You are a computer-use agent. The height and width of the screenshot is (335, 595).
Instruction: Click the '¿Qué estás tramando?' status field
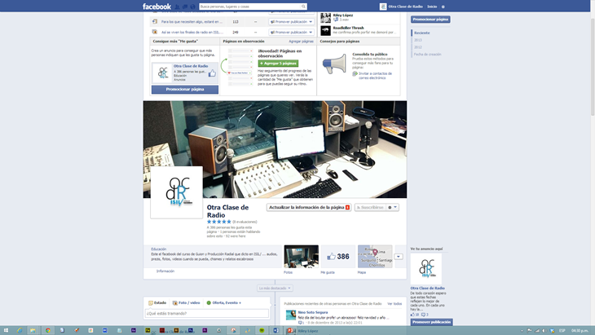tap(207, 313)
